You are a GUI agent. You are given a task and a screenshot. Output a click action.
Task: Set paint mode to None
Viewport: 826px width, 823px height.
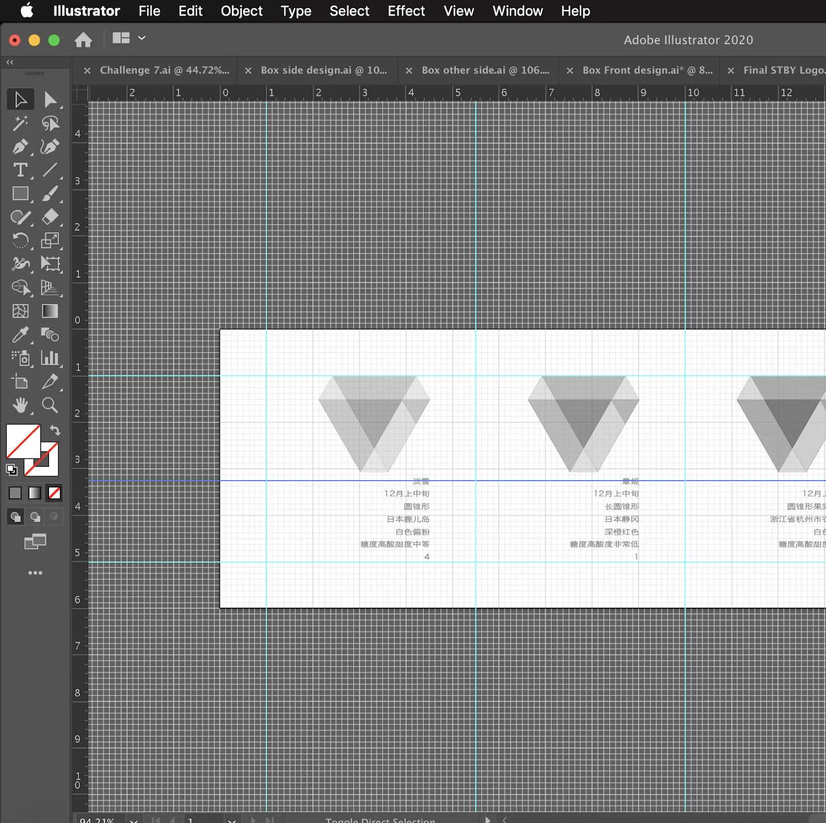[x=54, y=493]
